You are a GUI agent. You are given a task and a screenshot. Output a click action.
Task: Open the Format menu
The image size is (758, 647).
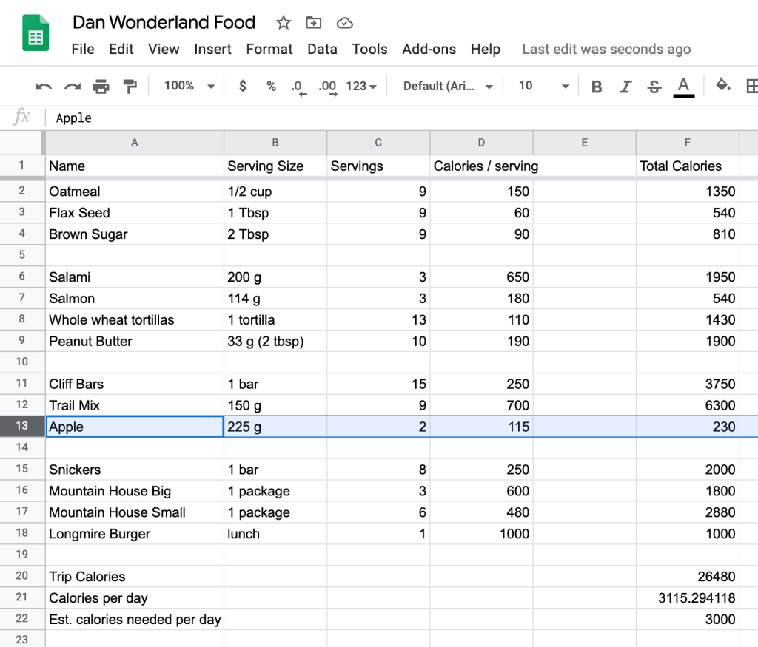[x=269, y=50]
